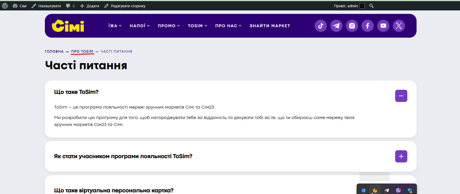Open Windows Security shield tray icon
The width and height of the screenshot is (460, 194).
[x=410, y=190]
